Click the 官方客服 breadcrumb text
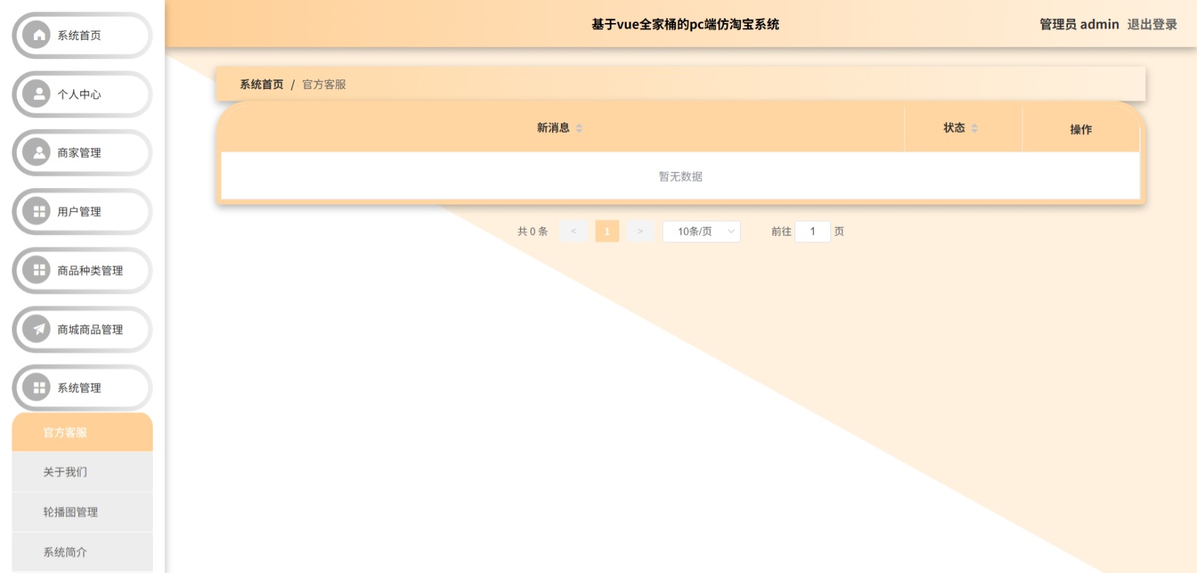Screen dimensions: 1197x573 pyautogui.click(x=324, y=84)
